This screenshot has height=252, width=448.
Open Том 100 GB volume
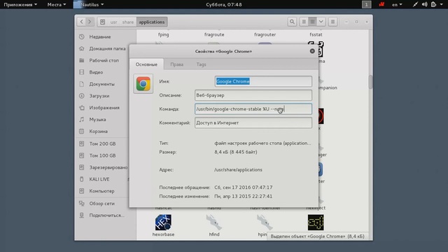[x=102, y=155]
